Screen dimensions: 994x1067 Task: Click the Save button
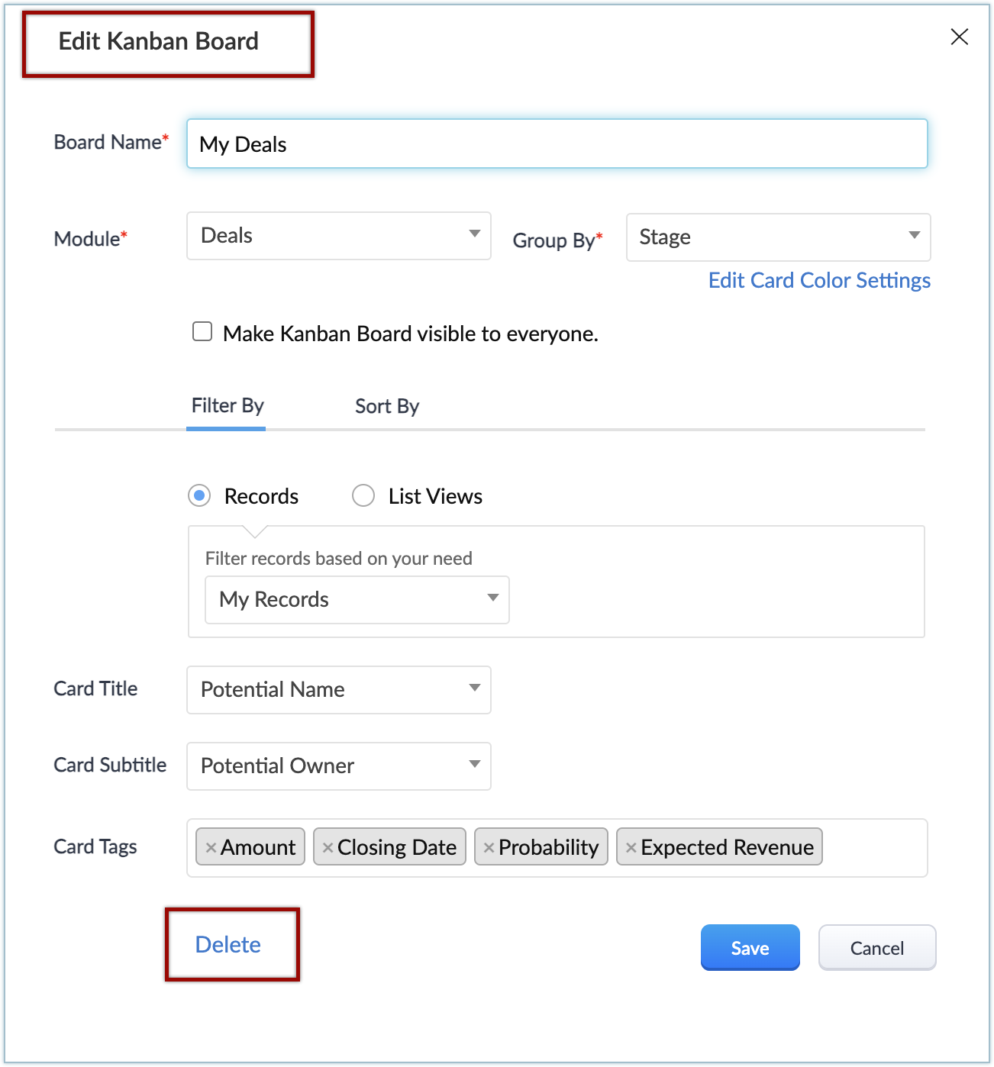pos(750,948)
